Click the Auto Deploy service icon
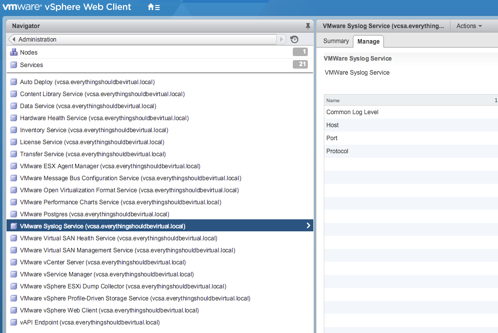Screen dimensions: 498x333 [x=14, y=82]
